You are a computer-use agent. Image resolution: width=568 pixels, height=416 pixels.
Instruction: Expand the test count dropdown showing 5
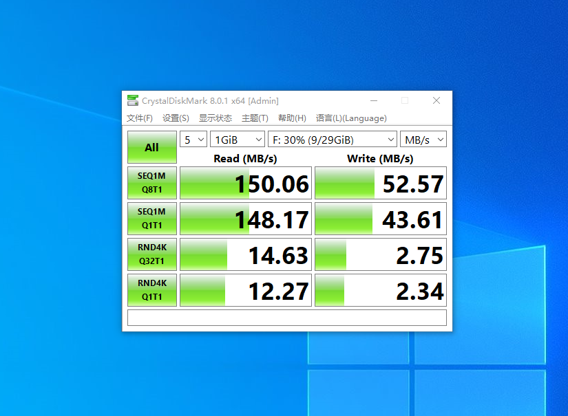coord(193,140)
